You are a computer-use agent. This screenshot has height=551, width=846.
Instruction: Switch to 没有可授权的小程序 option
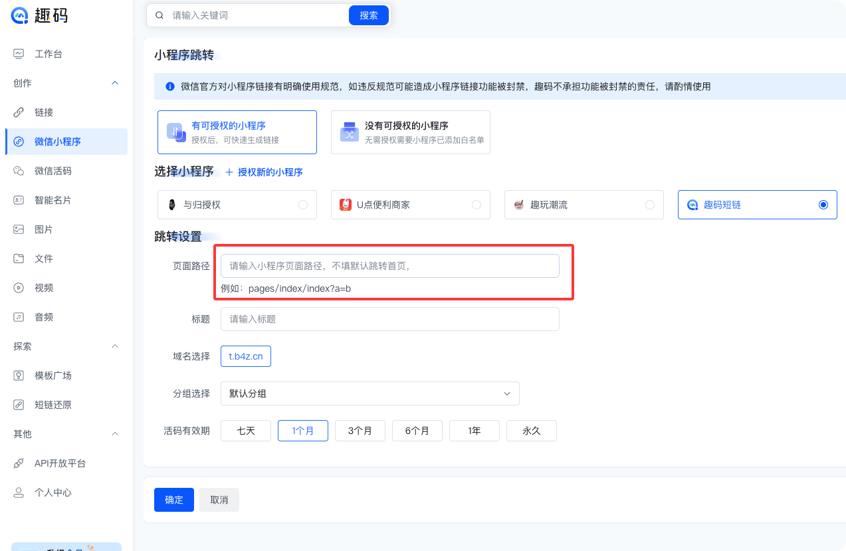[x=410, y=132]
